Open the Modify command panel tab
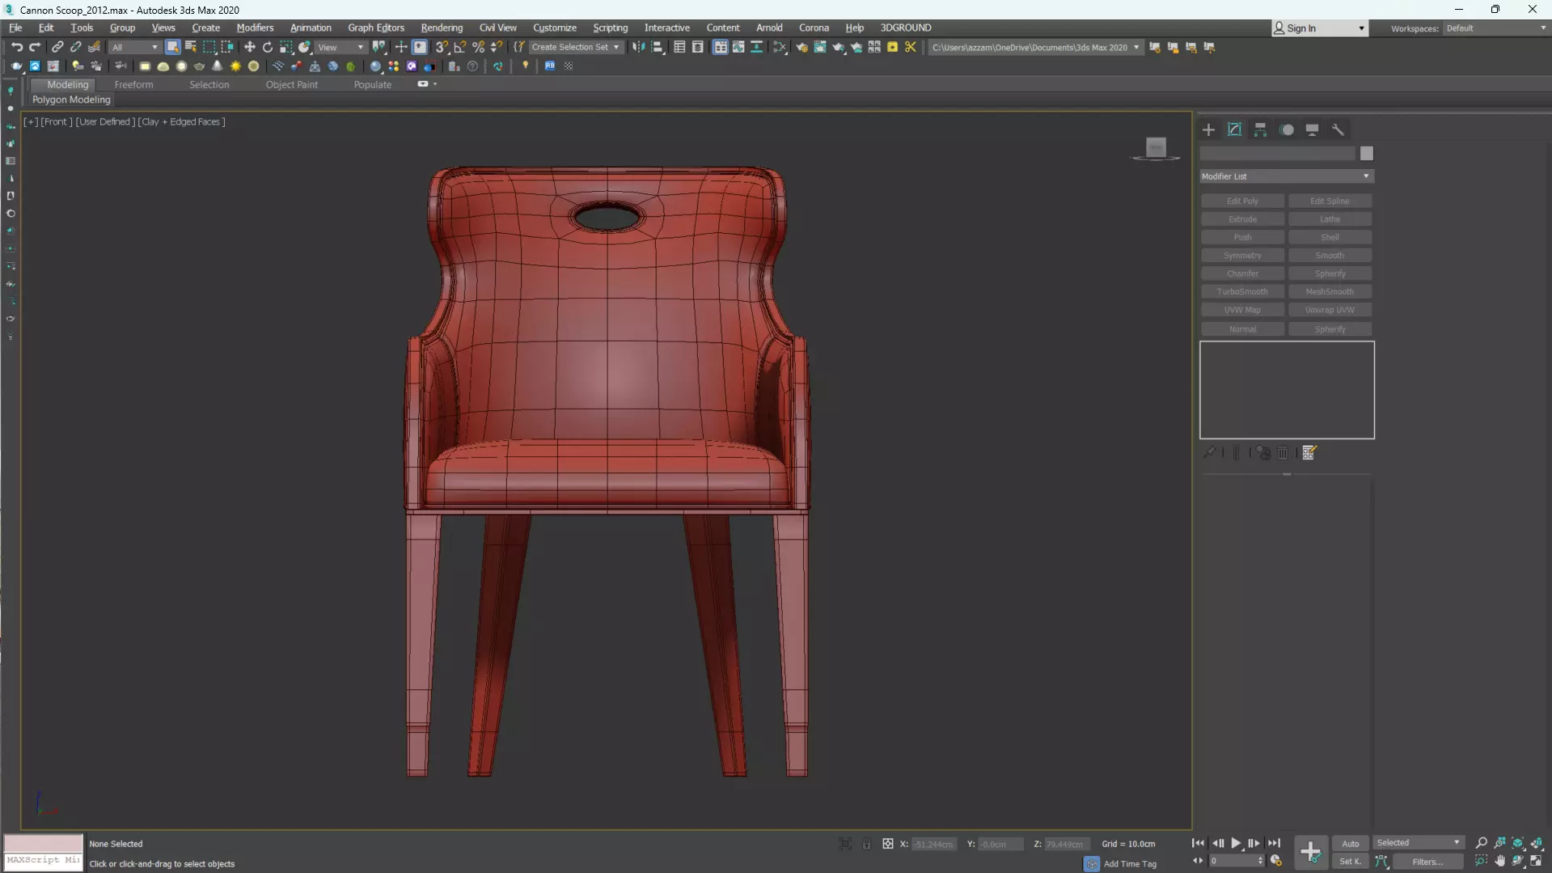 pos(1234,129)
